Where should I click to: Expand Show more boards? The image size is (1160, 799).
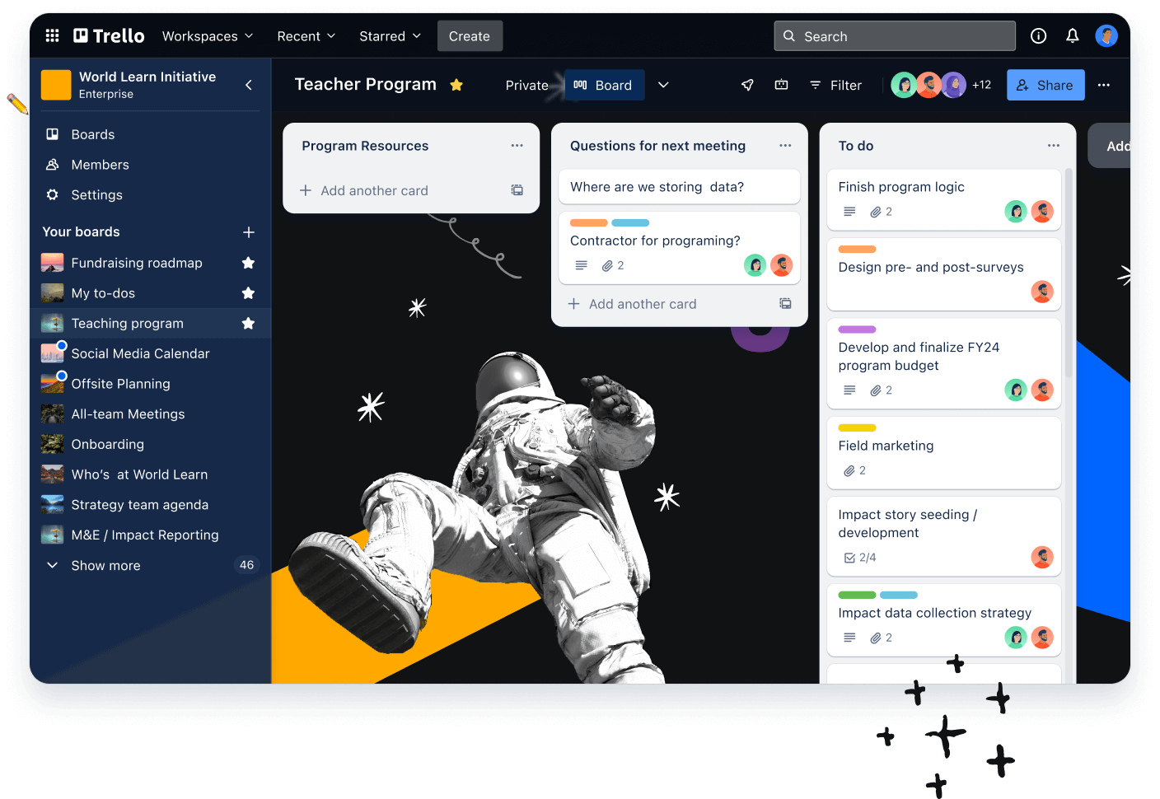[x=106, y=566]
